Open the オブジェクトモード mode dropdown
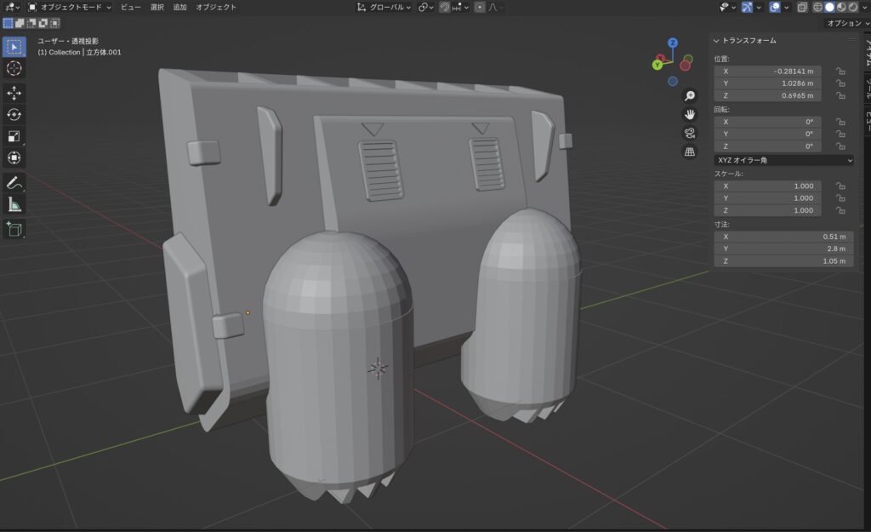 tap(71, 7)
